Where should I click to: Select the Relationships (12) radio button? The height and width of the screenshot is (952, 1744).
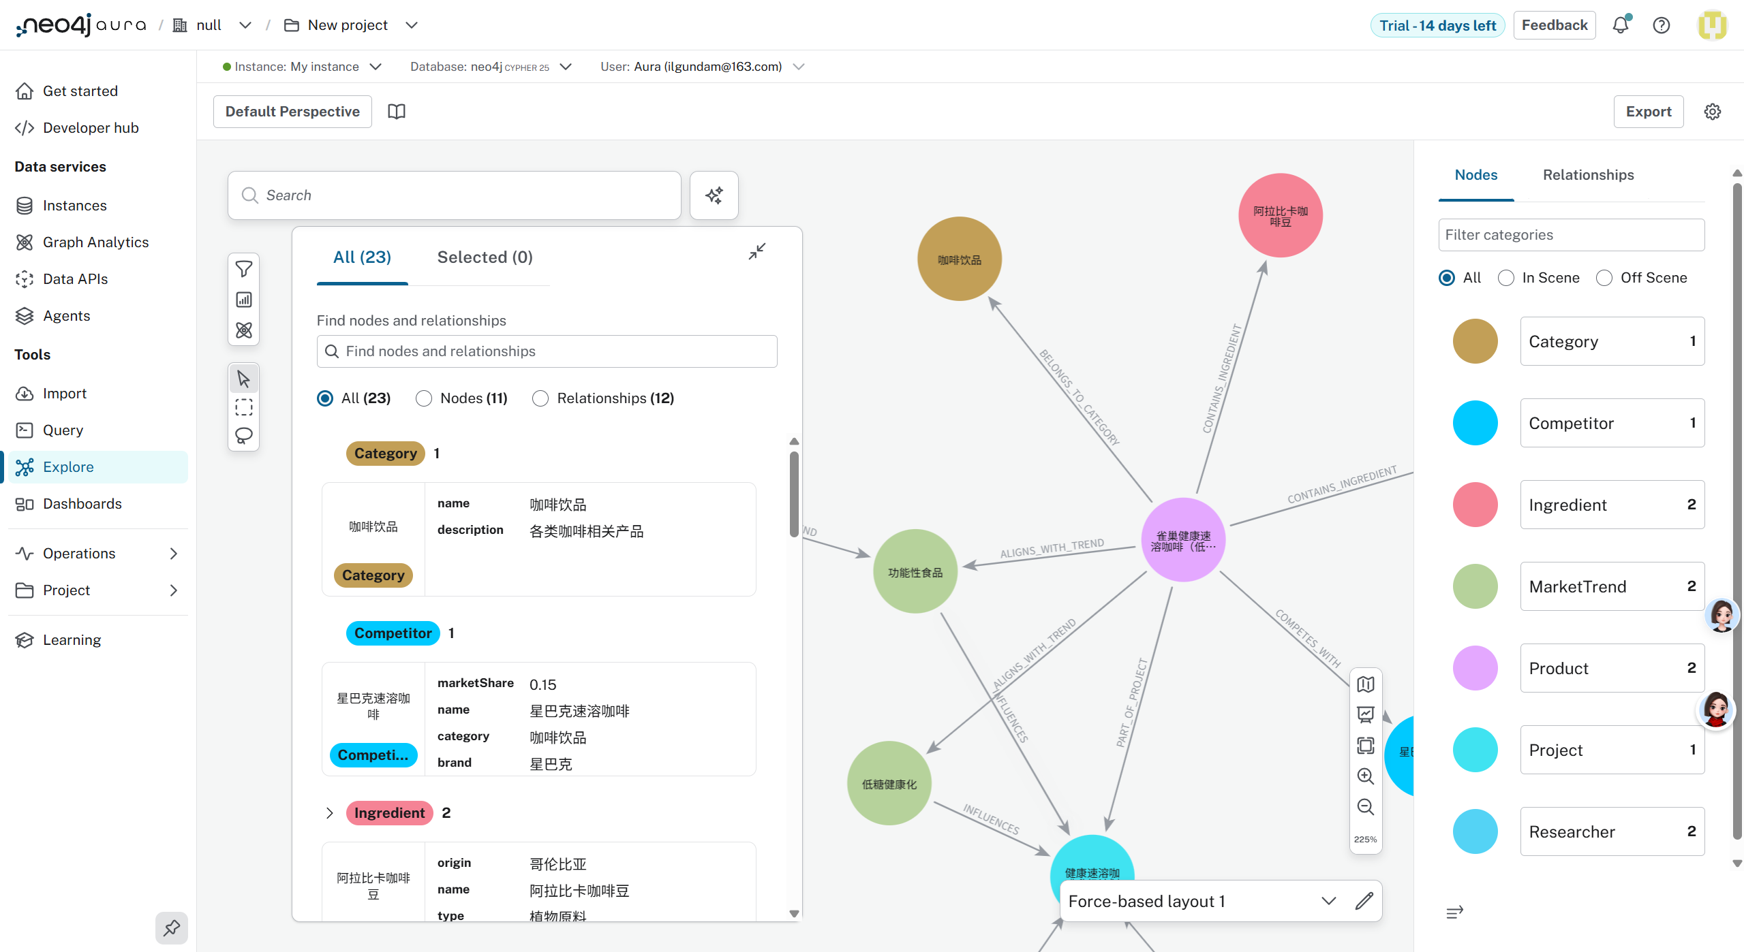click(x=540, y=398)
